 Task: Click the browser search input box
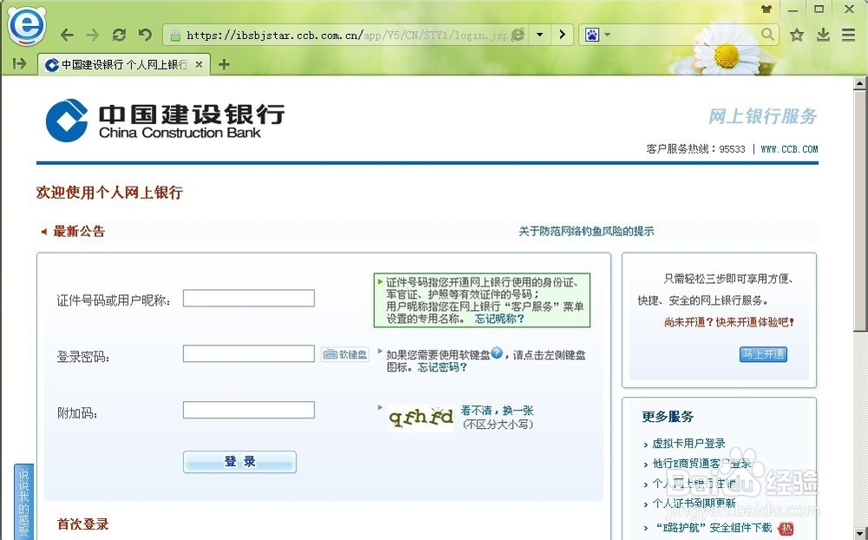pyautogui.click(x=685, y=35)
